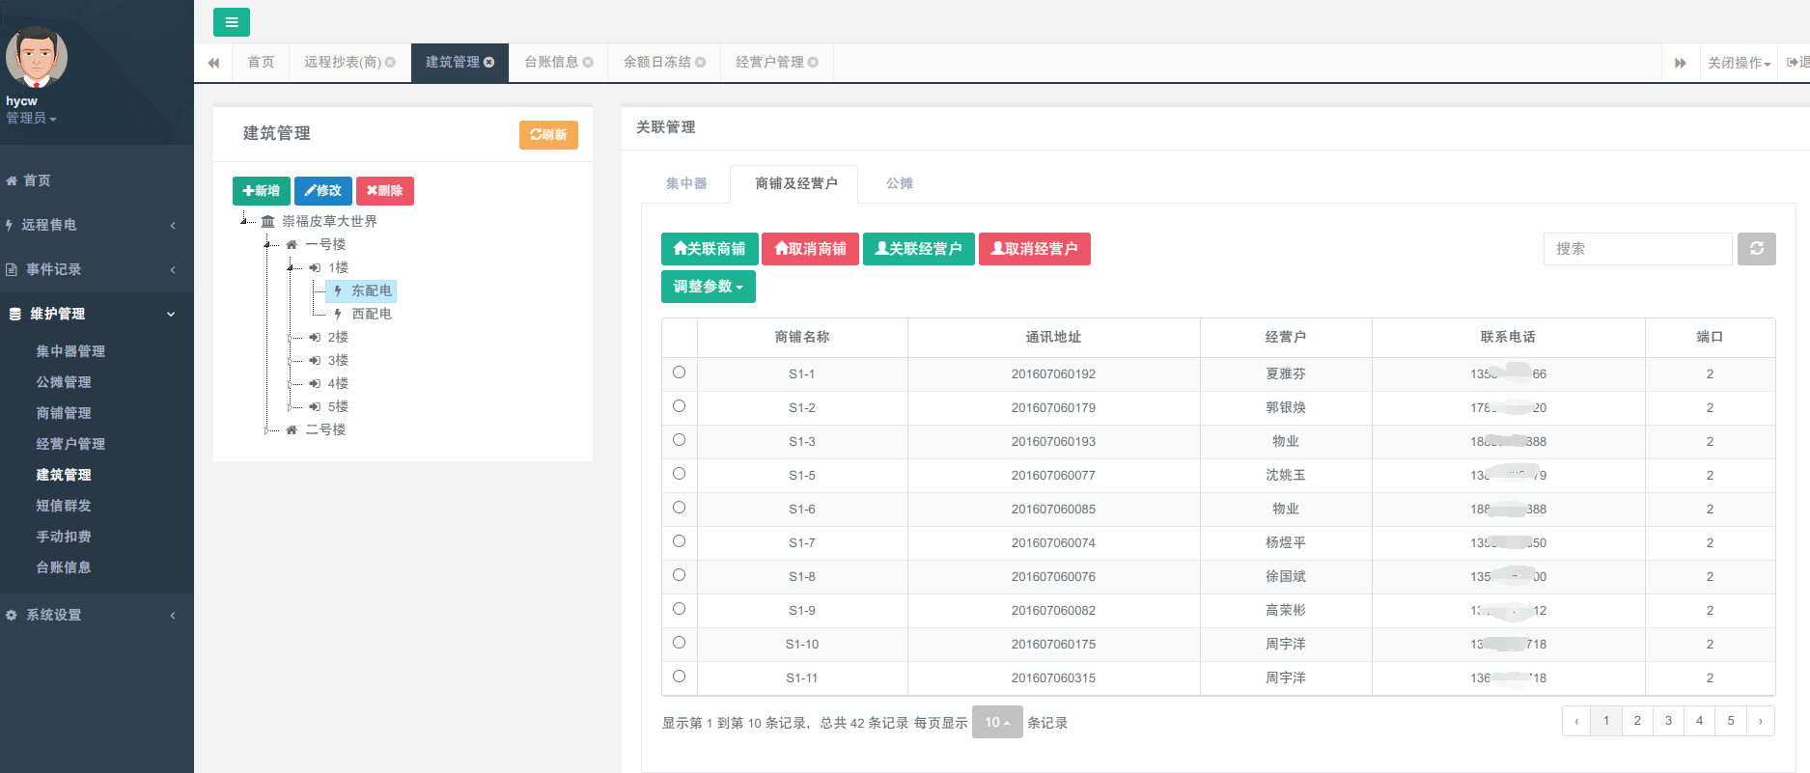Switch to the 公摊 tab
The image size is (1810, 773).
pyautogui.click(x=900, y=183)
